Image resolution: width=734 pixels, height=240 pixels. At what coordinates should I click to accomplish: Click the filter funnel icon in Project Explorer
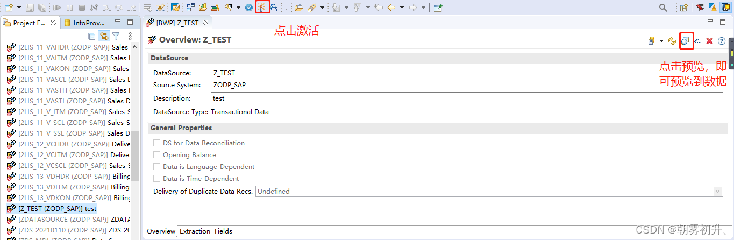pos(116,36)
